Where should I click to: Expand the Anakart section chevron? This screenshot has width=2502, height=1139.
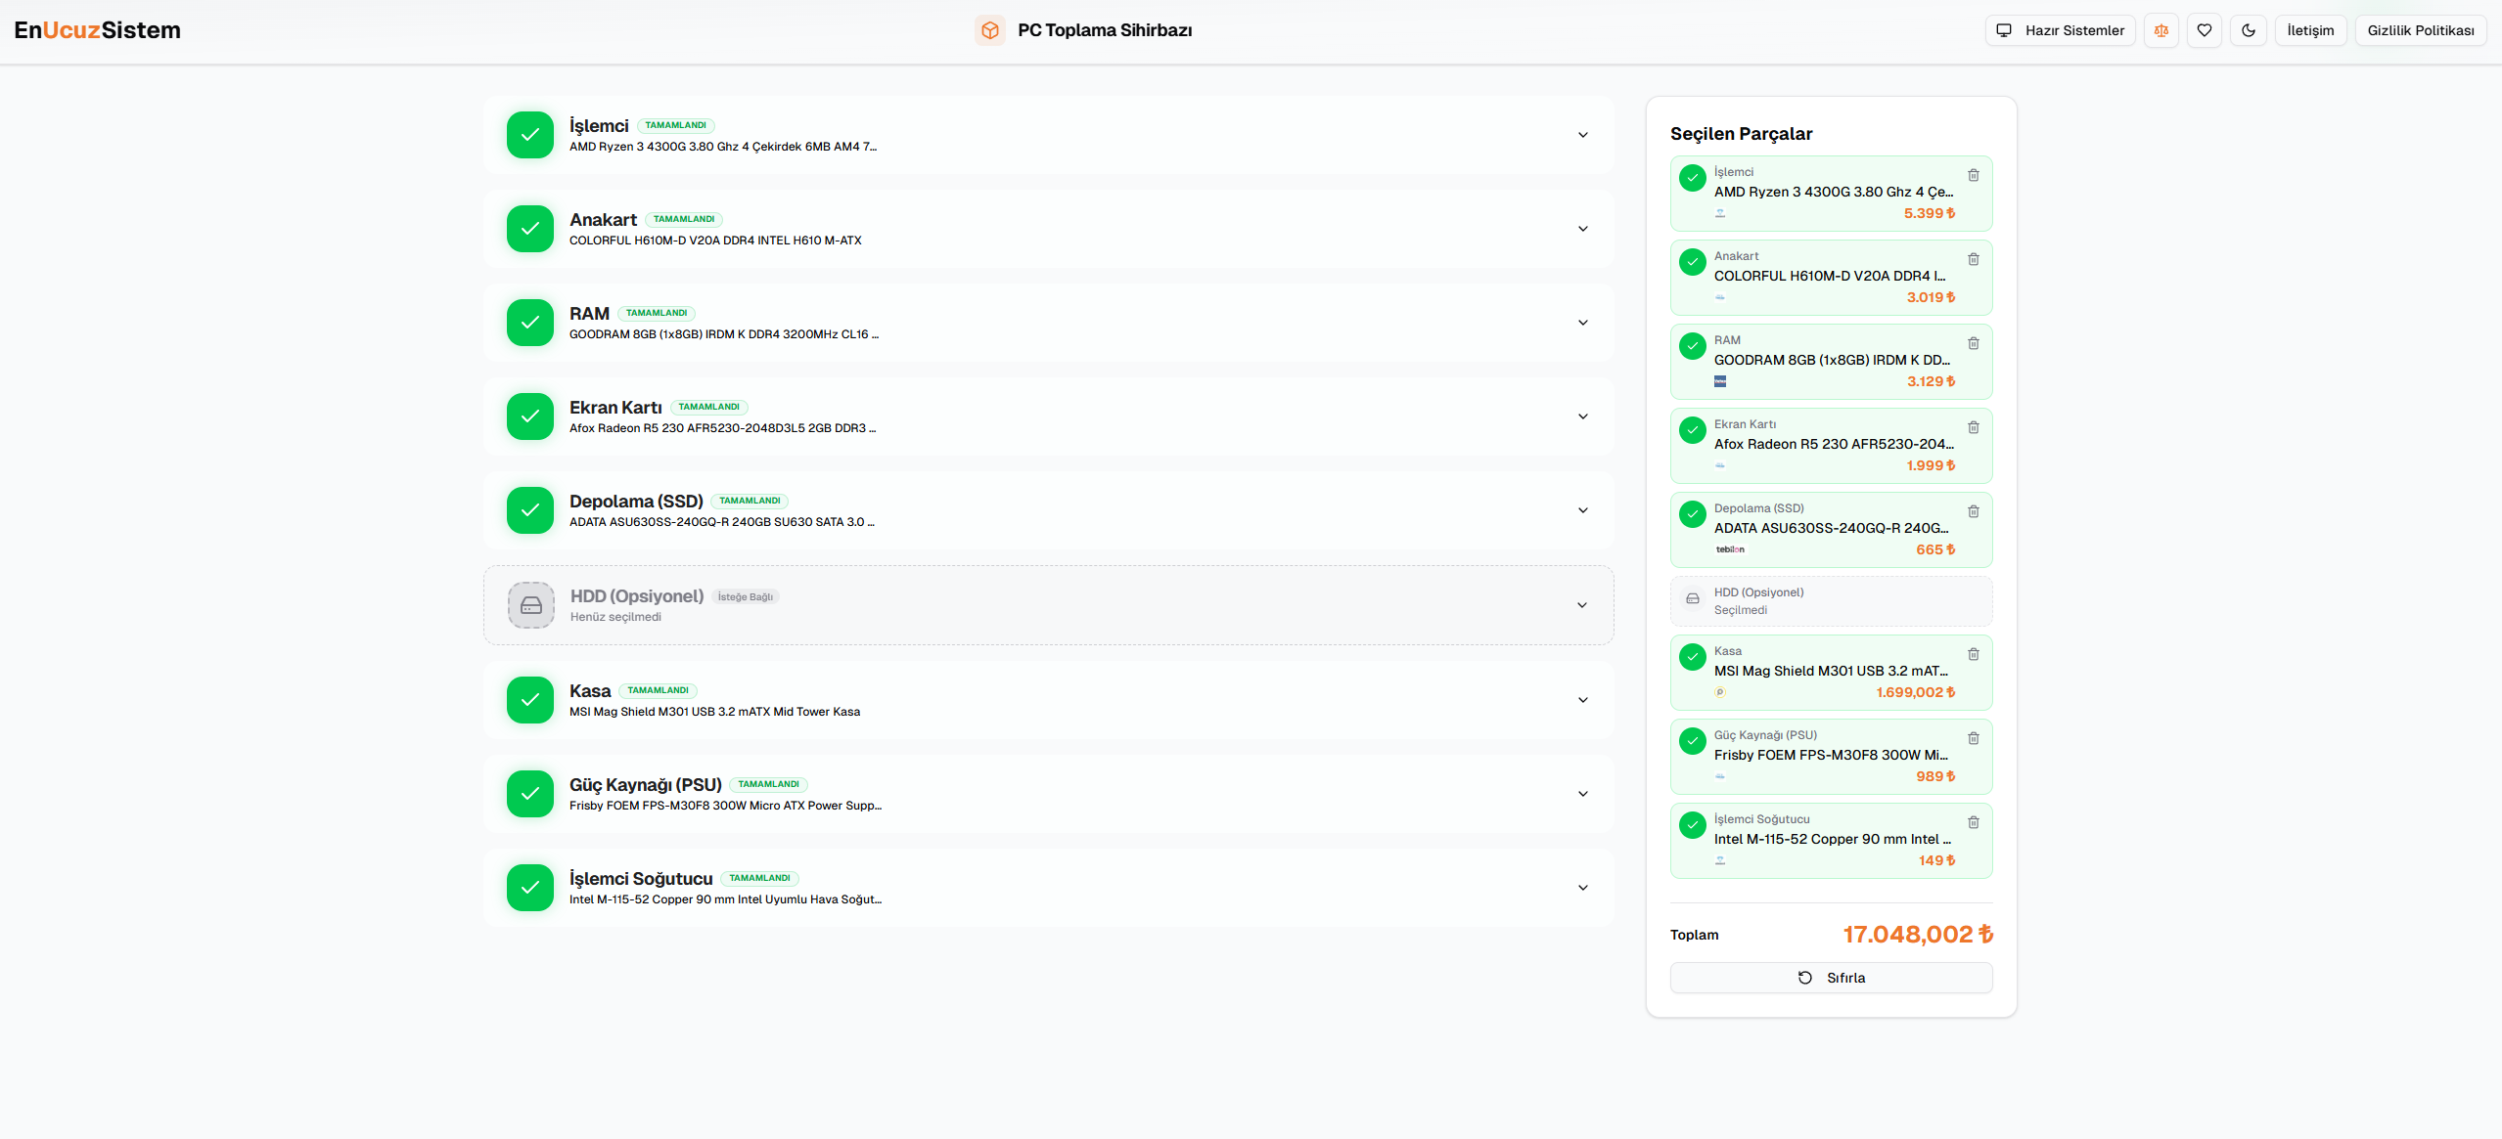point(1582,229)
